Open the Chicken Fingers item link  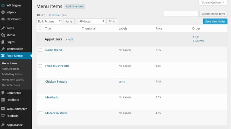tap(56, 82)
